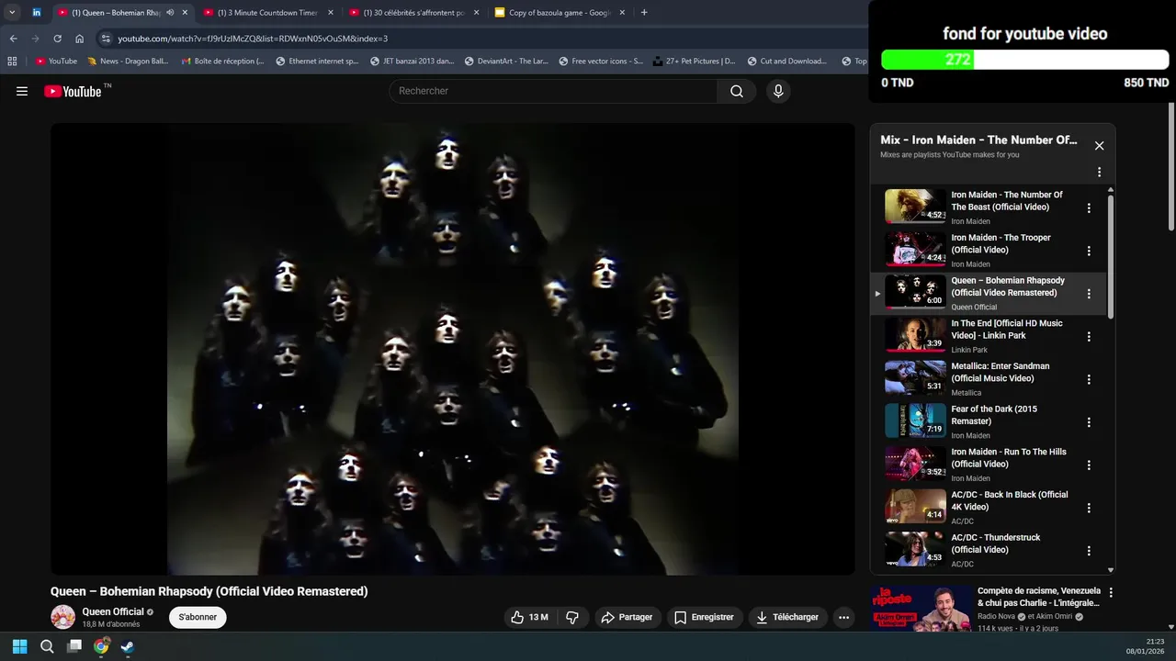The height and width of the screenshot is (661, 1176).
Task: Switch to the LinkedIn pinned tab
Action: coord(36,13)
